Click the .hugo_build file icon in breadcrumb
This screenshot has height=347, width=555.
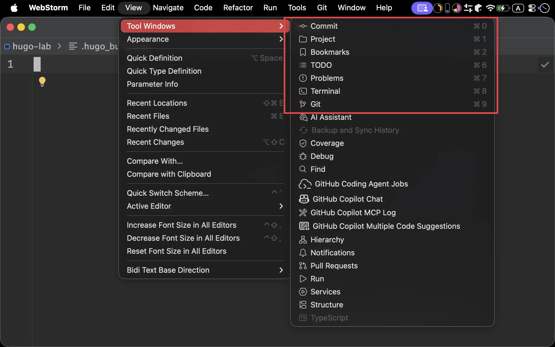pos(73,46)
